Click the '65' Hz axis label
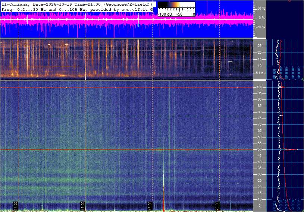The height and width of the screenshot is (212, 304). coord(259,131)
